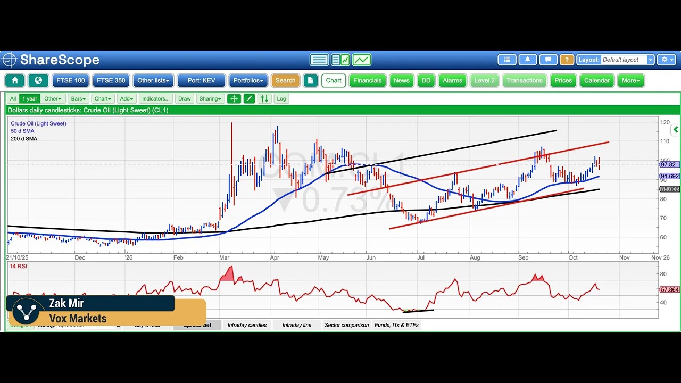The image size is (681, 383).
Task: Expand the Indicators menu
Action: click(x=156, y=98)
